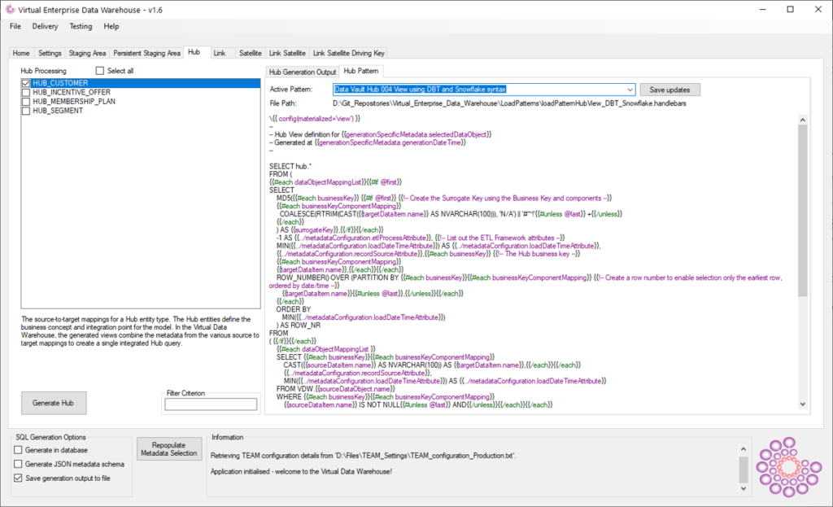Expand the Active Pattern dropdown
This screenshot has height=507, width=833.
point(630,90)
